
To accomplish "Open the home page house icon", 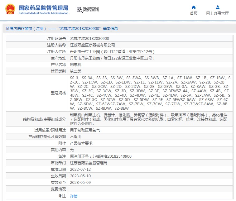I will pos(194,7).
